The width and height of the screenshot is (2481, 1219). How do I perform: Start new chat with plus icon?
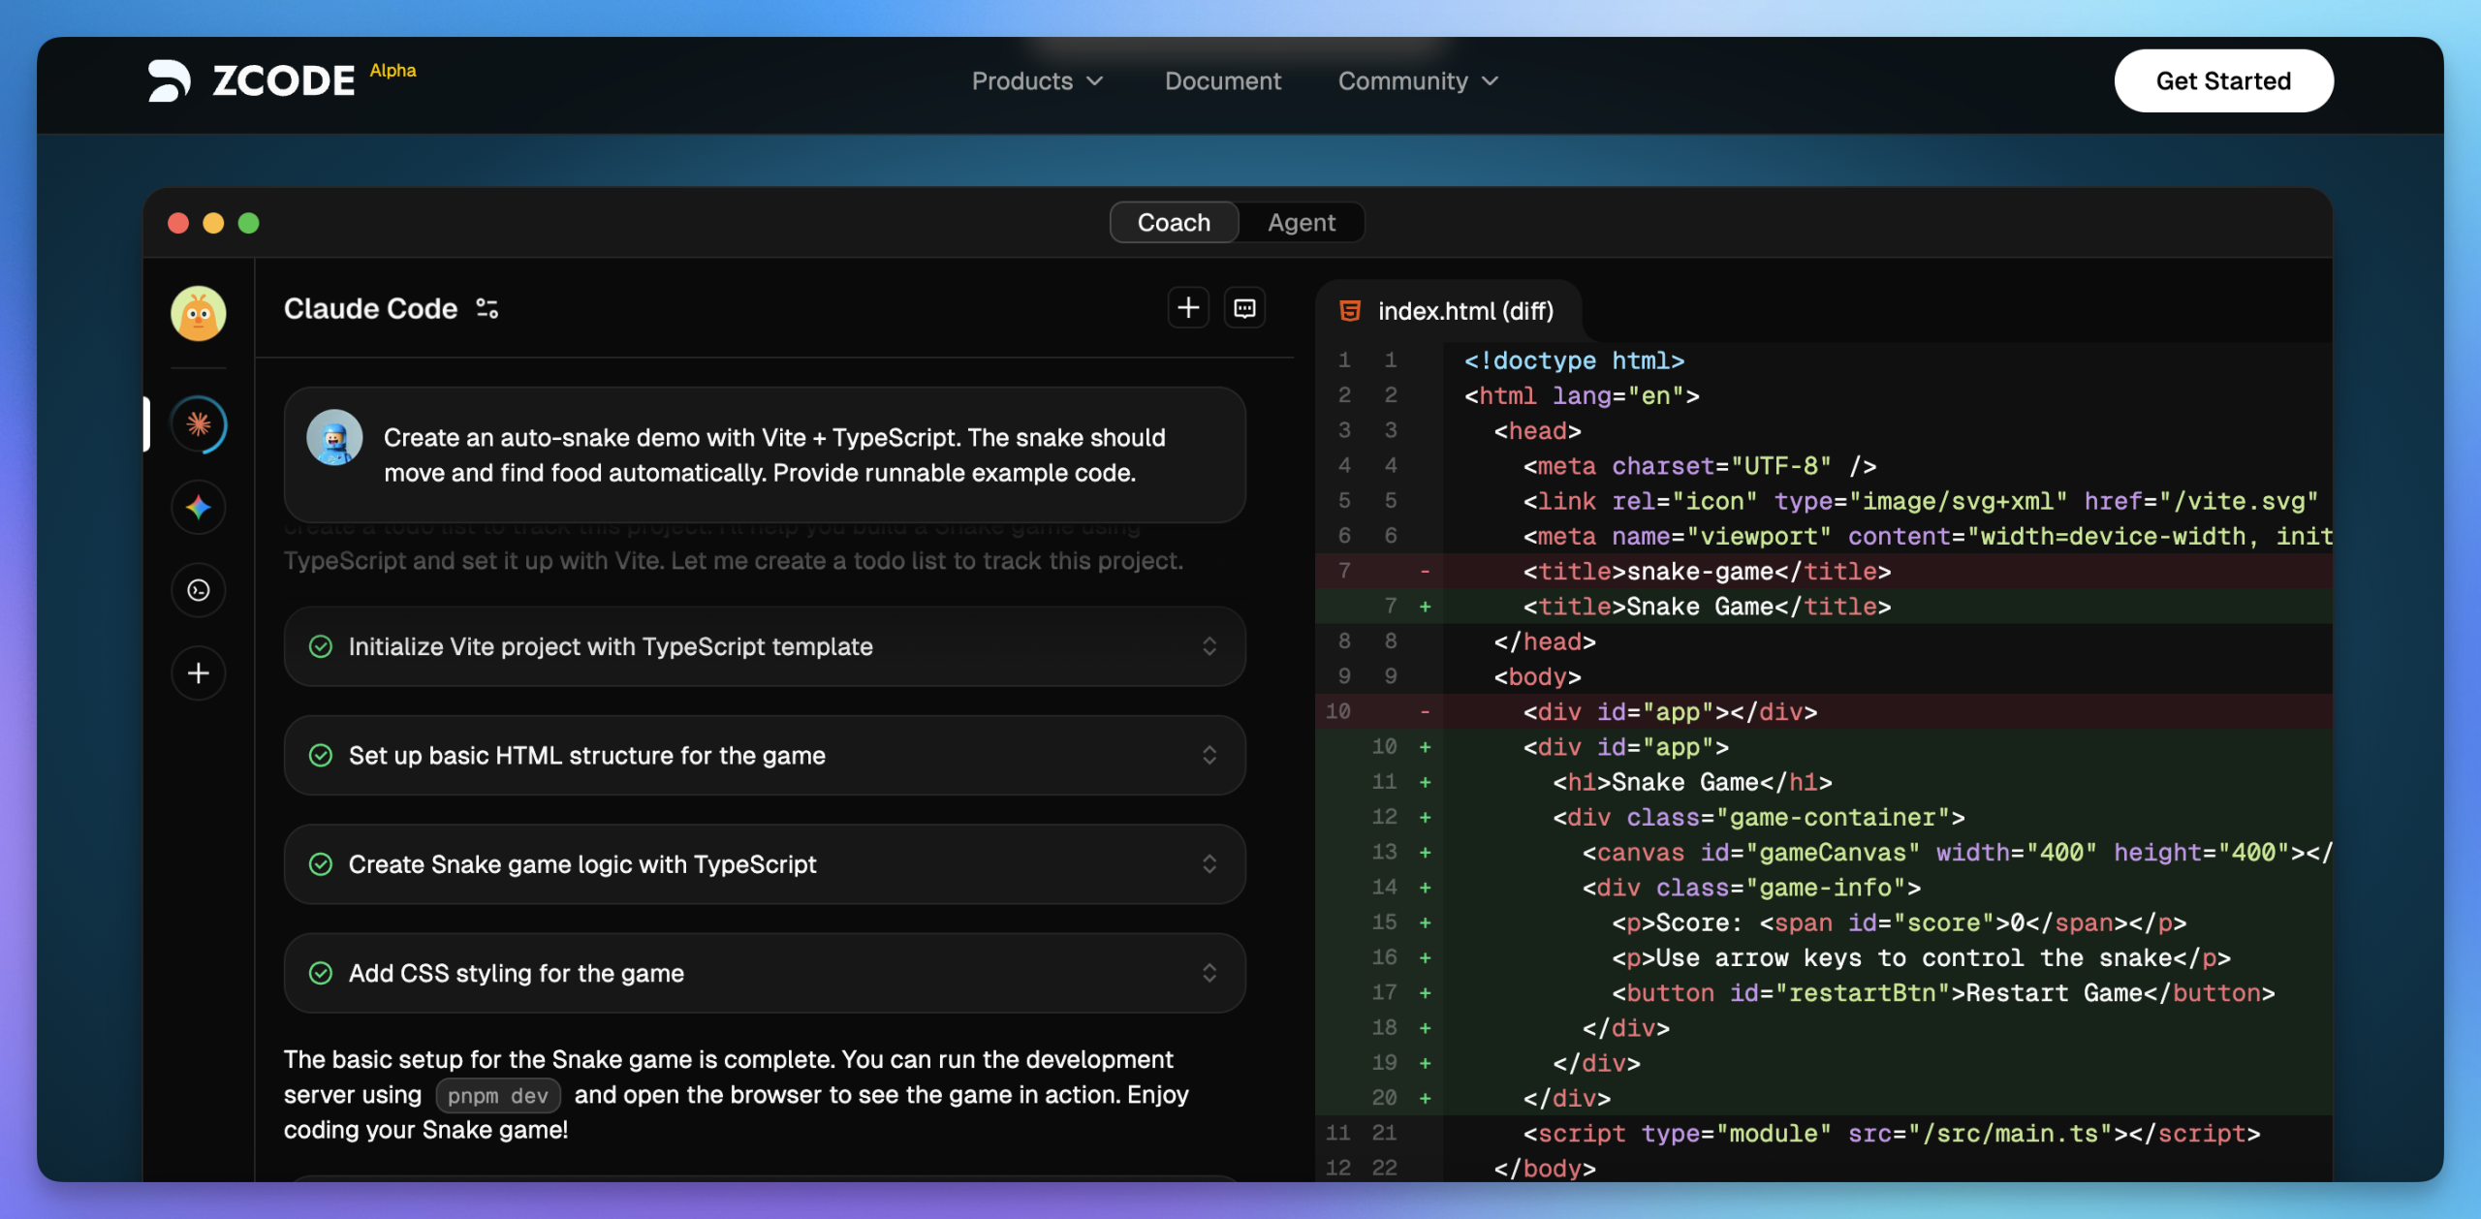(1188, 308)
